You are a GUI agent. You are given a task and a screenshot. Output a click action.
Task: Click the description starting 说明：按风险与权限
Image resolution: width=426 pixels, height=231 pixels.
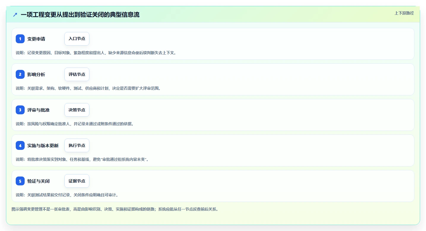75,124
